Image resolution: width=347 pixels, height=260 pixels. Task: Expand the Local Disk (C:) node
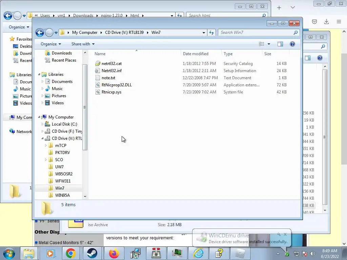tap(42, 124)
